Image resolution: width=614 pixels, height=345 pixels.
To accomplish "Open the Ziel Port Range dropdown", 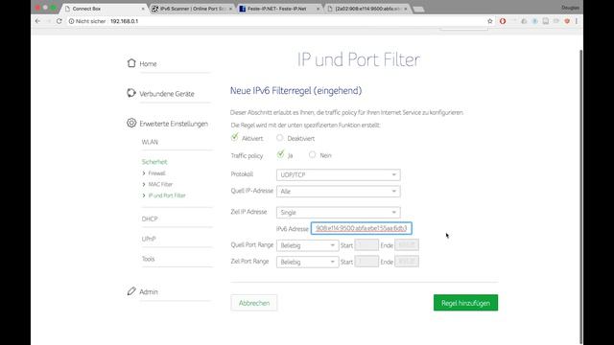I will pos(307,262).
